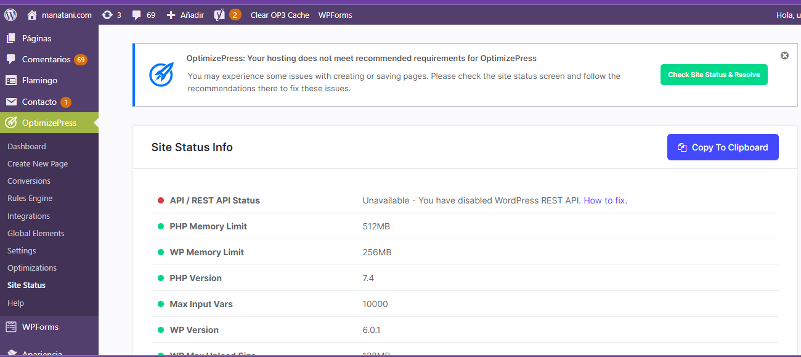Viewport: 801px width, 357px height.
Task: Click the plus icon beside Añadir
Action: 171,15
